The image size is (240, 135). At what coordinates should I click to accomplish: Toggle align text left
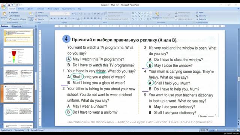[84, 18]
